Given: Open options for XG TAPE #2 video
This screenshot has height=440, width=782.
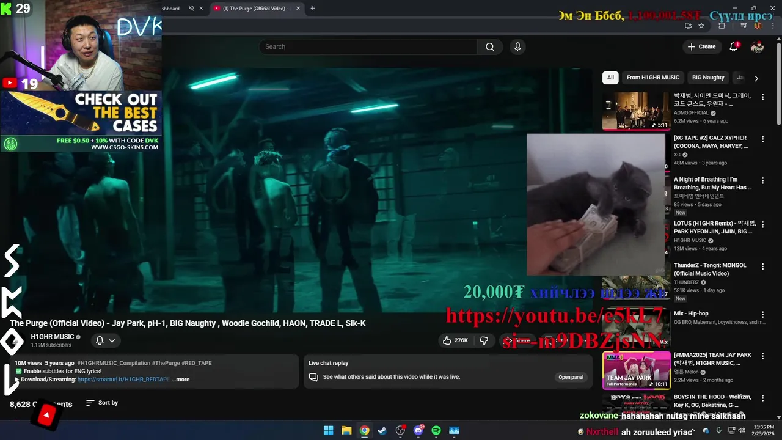Looking at the screenshot, I should coord(762,139).
